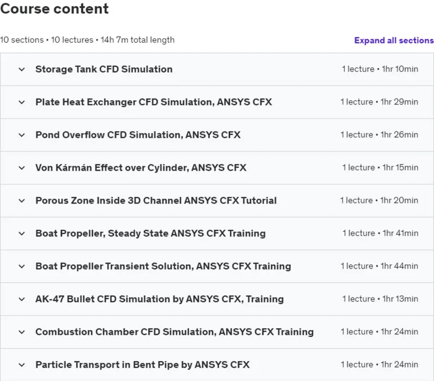Select the Particle Transport in Bent Pipe title
The image size is (434, 381).
coord(142,365)
